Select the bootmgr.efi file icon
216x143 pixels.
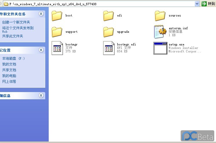[109, 48]
